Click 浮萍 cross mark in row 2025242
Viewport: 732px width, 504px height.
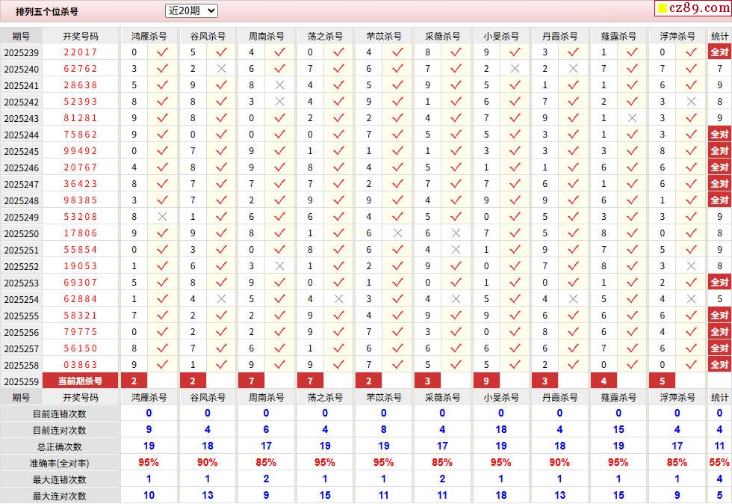(x=691, y=102)
